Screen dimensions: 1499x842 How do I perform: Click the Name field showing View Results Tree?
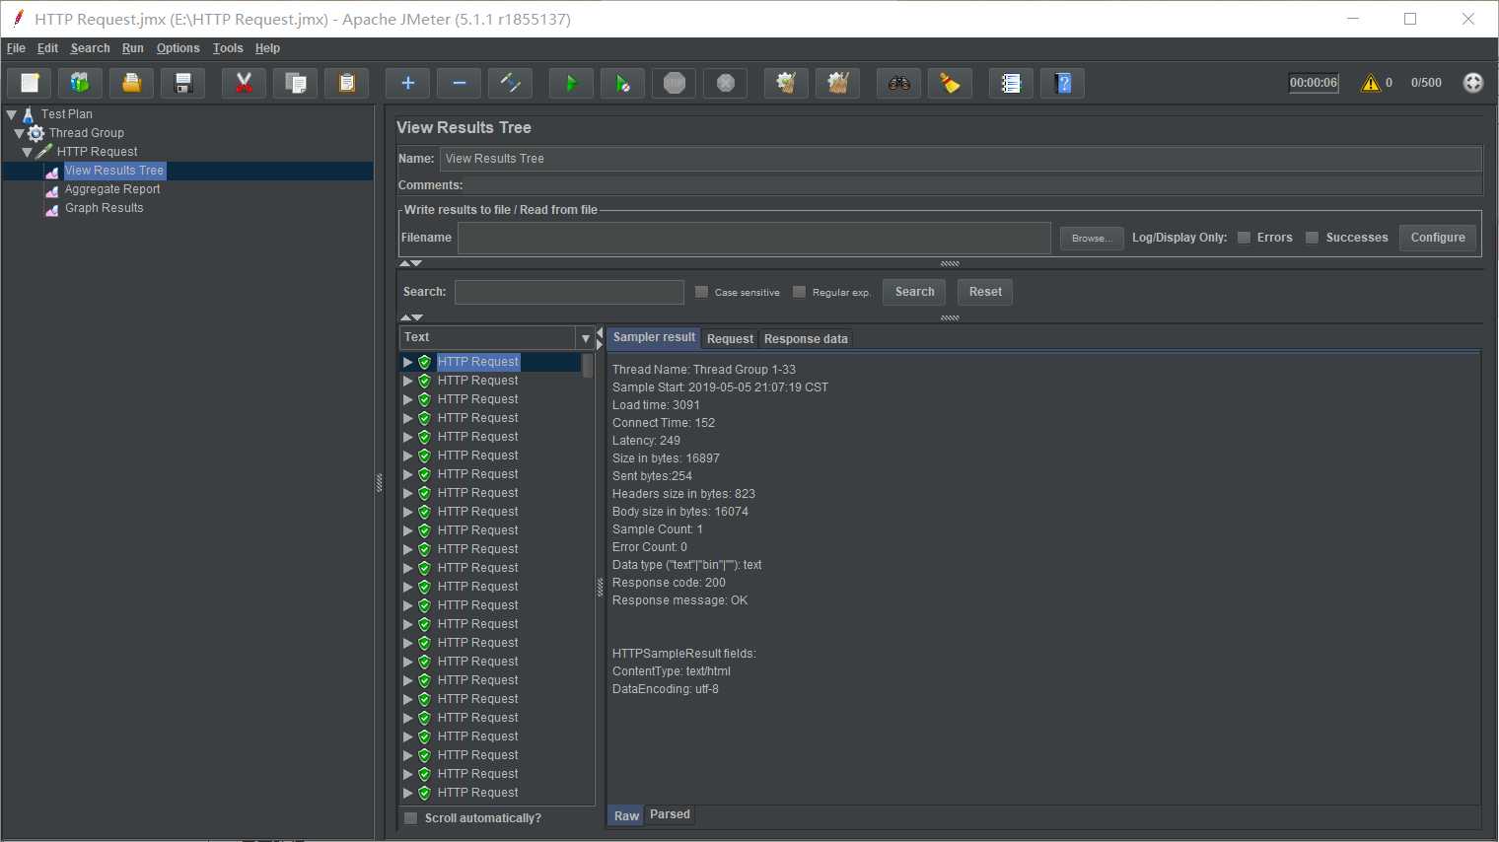[x=961, y=159]
